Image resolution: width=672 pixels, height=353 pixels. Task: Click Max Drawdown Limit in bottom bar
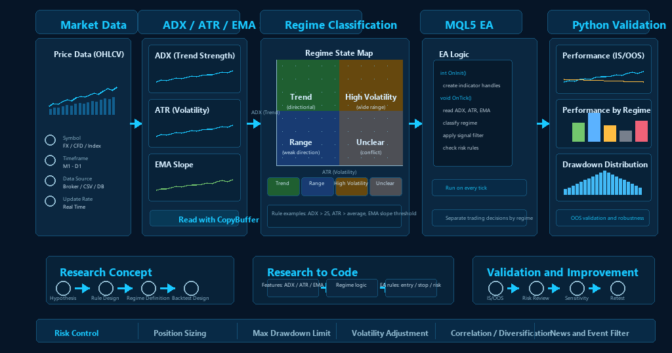pyautogui.click(x=291, y=333)
